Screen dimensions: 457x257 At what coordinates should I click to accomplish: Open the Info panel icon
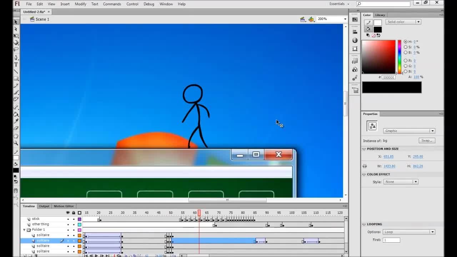355,40
